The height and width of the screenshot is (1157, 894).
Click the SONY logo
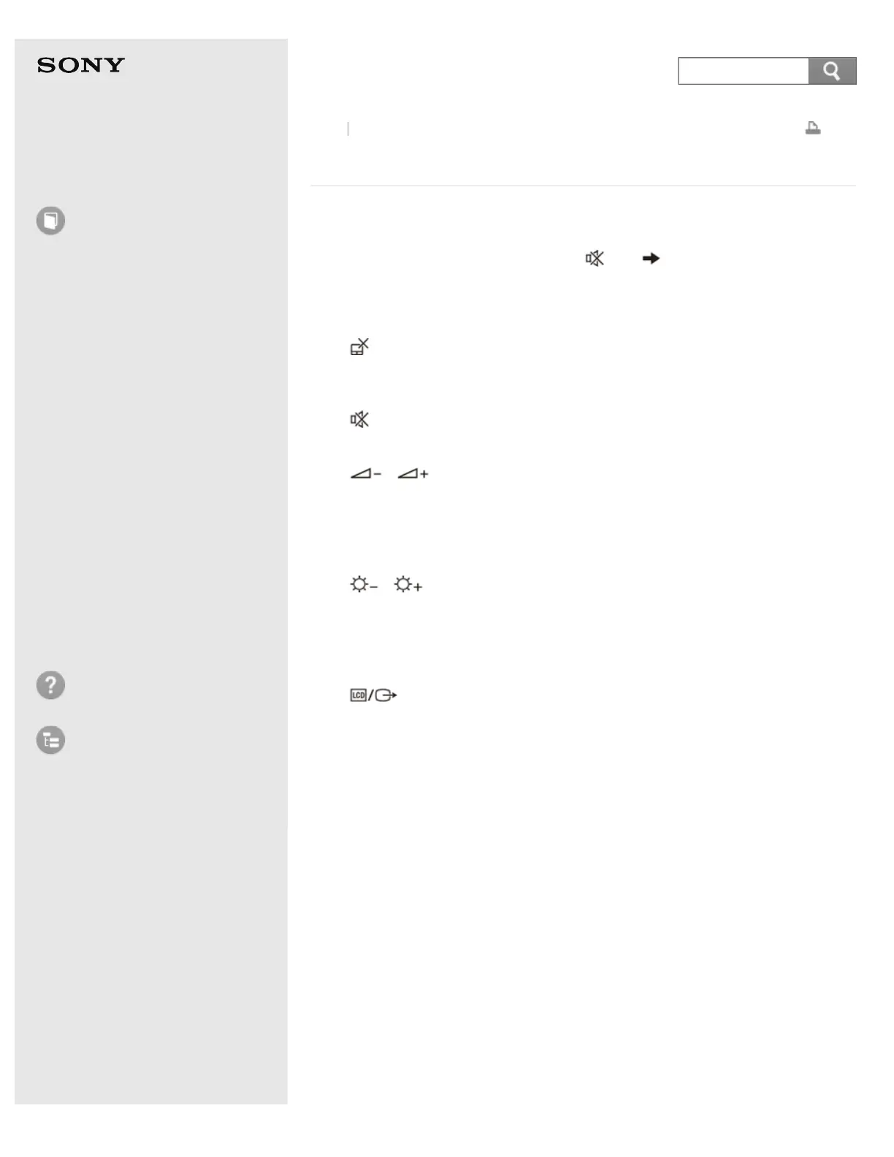[x=81, y=66]
